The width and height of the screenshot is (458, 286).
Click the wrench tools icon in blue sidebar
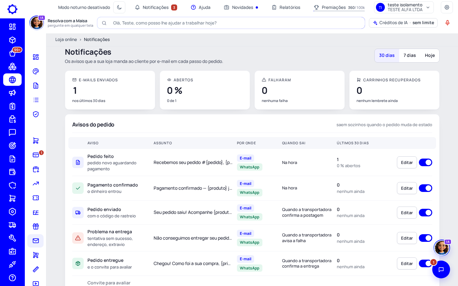(x=12, y=238)
